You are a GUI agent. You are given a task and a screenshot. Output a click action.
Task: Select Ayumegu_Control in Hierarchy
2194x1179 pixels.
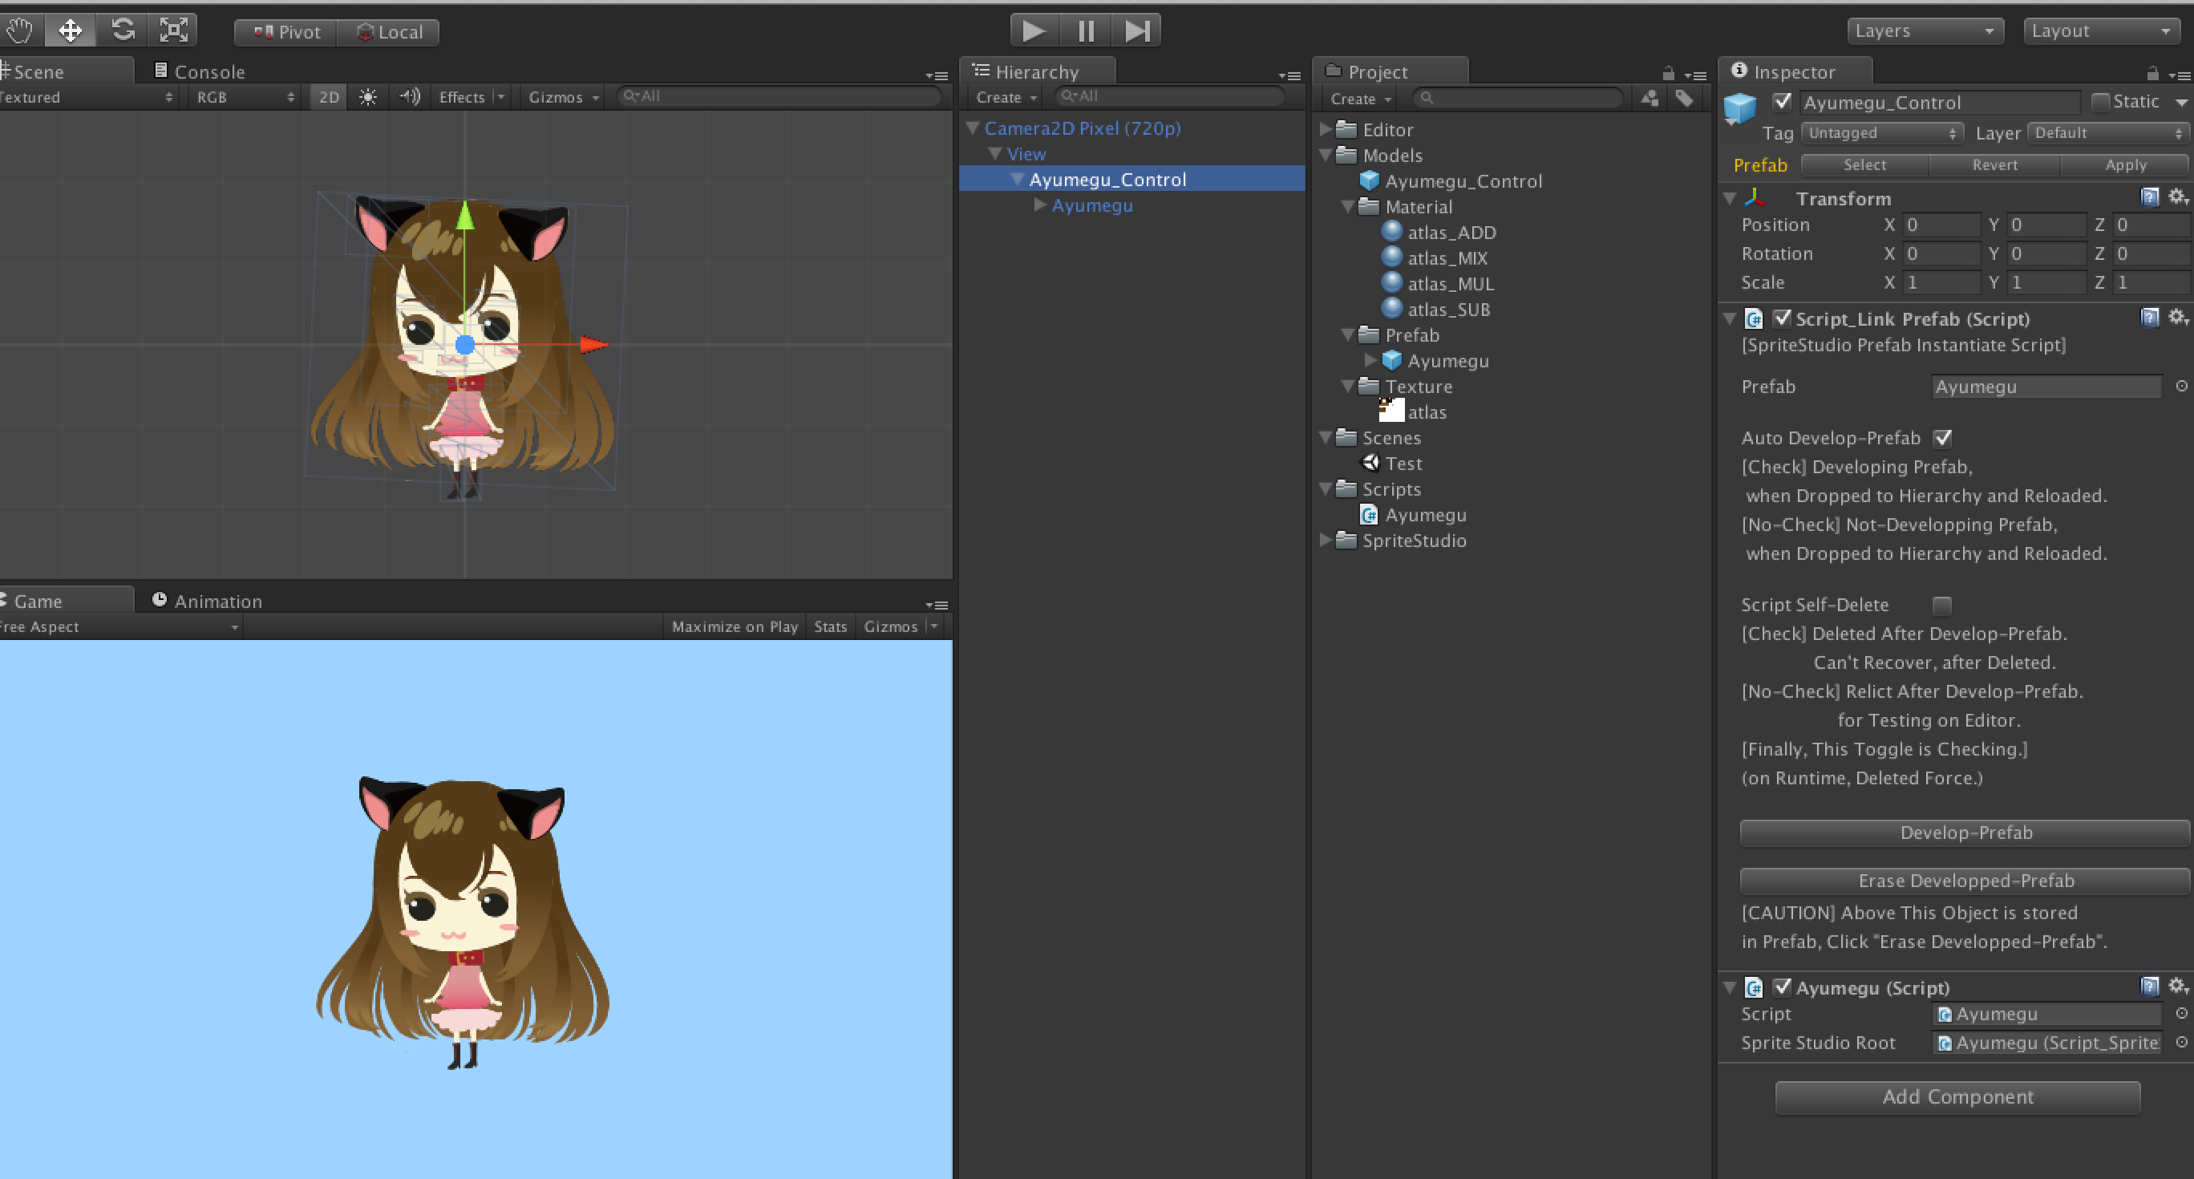1132,180
